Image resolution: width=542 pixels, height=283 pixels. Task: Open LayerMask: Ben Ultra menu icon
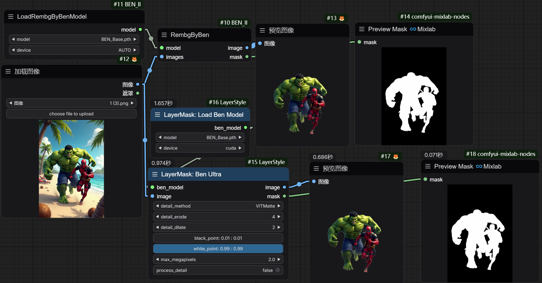point(155,174)
